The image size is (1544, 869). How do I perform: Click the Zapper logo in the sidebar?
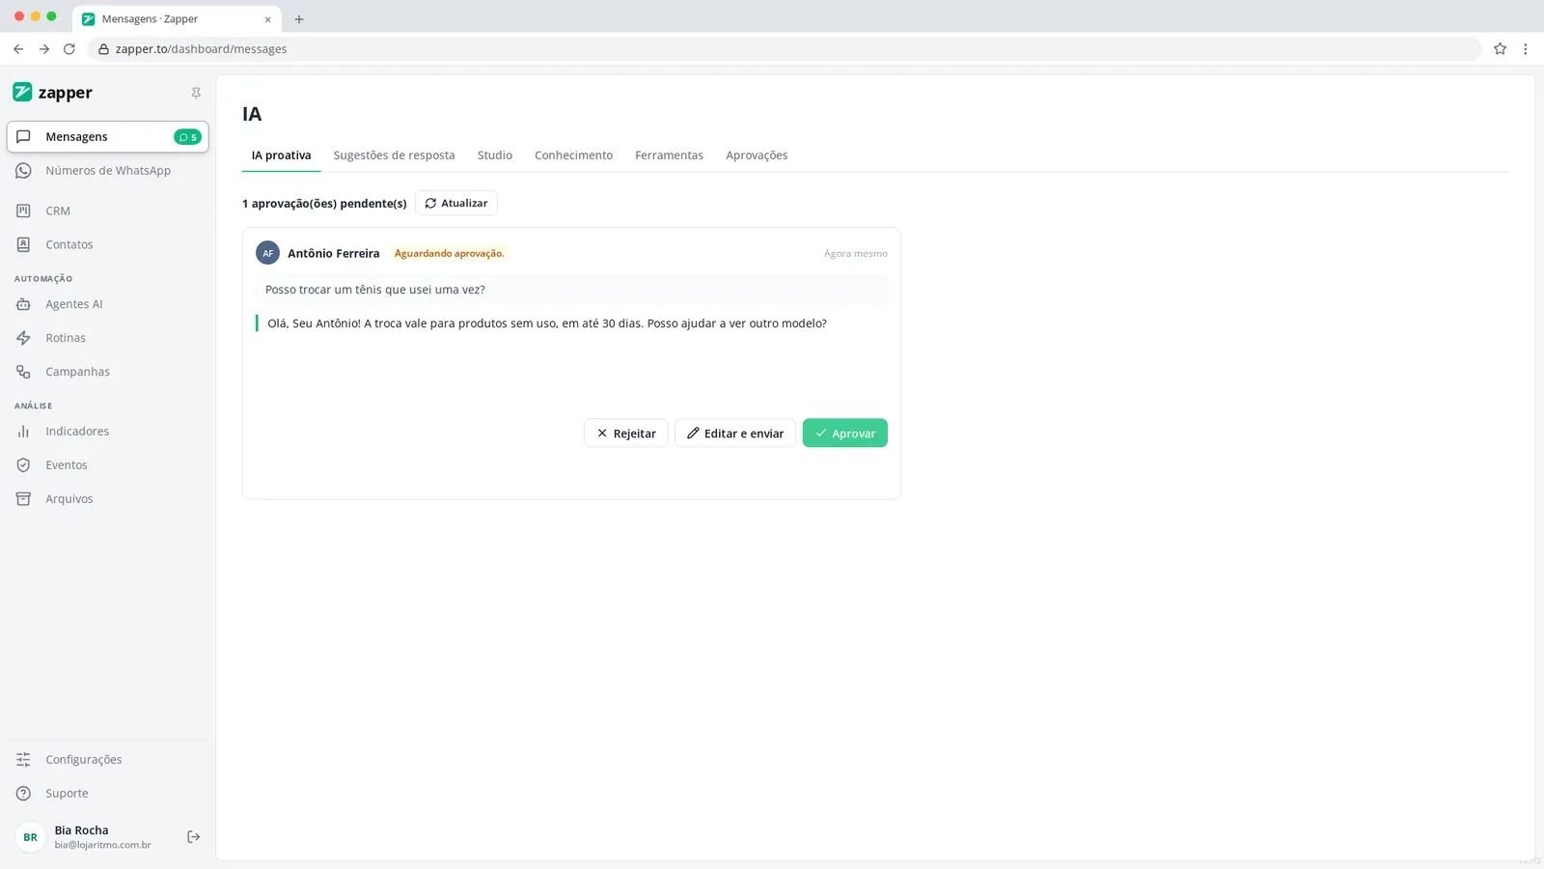pyautogui.click(x=52, y=93)
